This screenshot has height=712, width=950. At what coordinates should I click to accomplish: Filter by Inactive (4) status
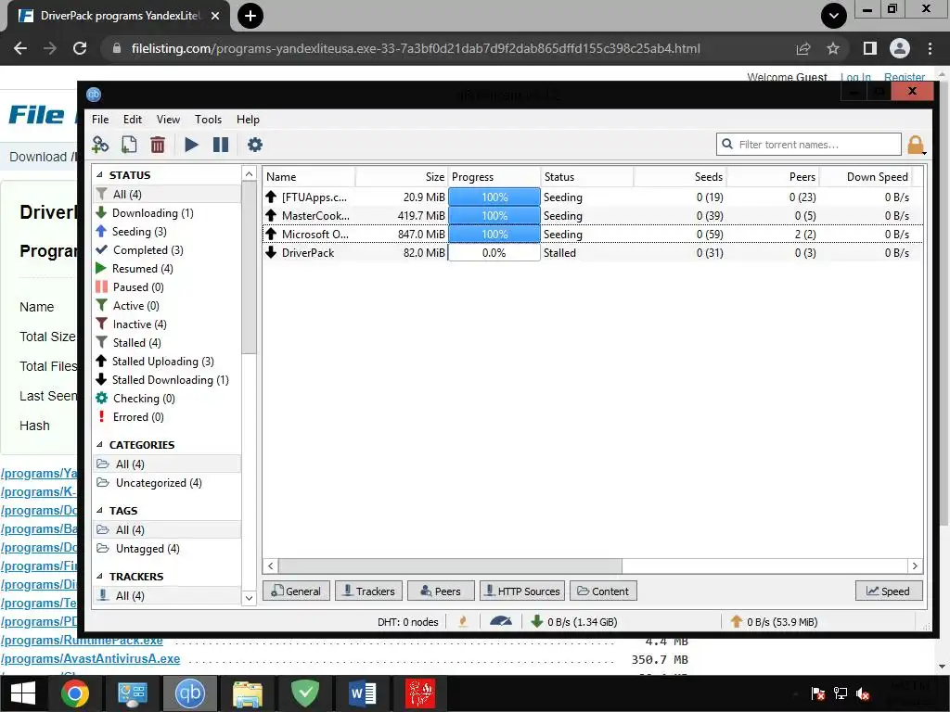(139, 324)
